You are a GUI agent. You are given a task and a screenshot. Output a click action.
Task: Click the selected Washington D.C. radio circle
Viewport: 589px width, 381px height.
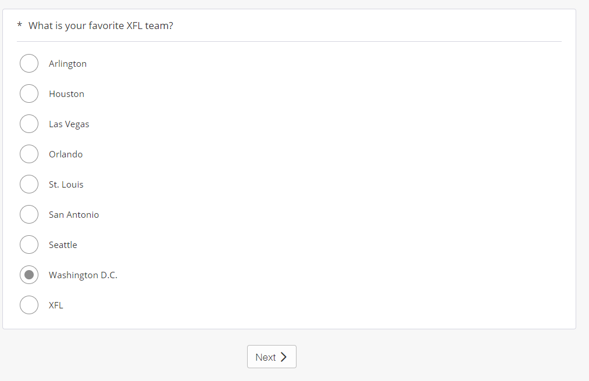(x=29, y=275)
